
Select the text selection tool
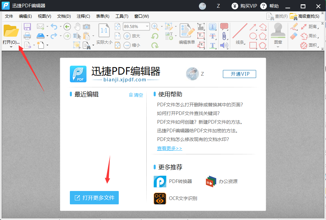point(77,36)
